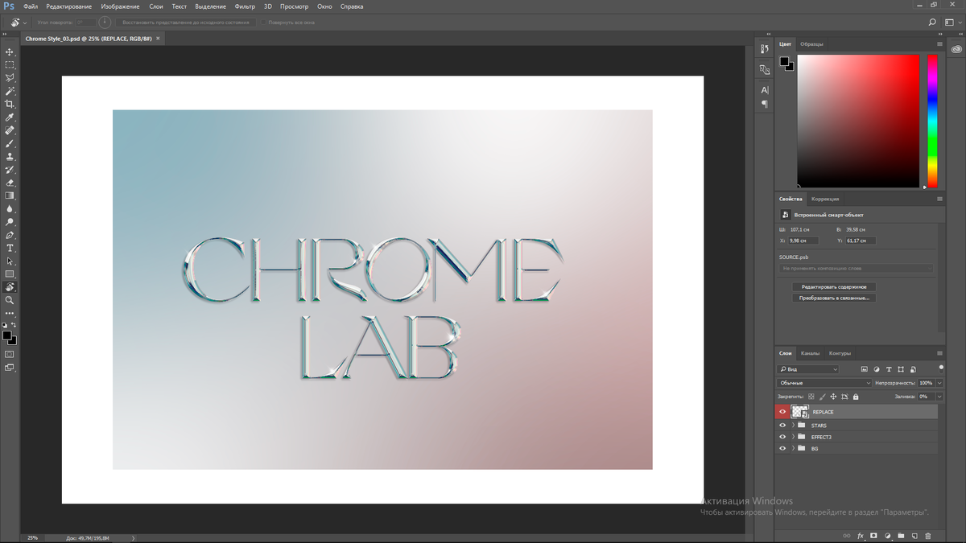Screen dimensions: 966x543
Task: Switch to the Каналы tab
Action: click(811, 353)
